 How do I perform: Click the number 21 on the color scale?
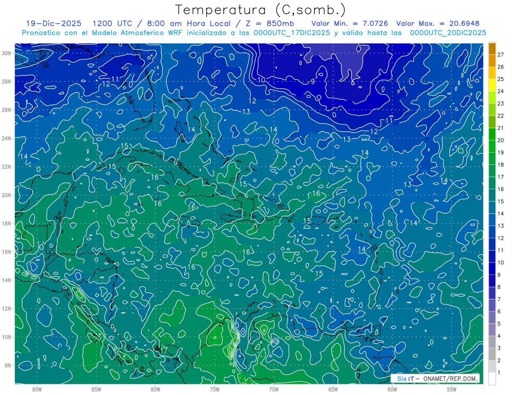click(x=500, y=128)
